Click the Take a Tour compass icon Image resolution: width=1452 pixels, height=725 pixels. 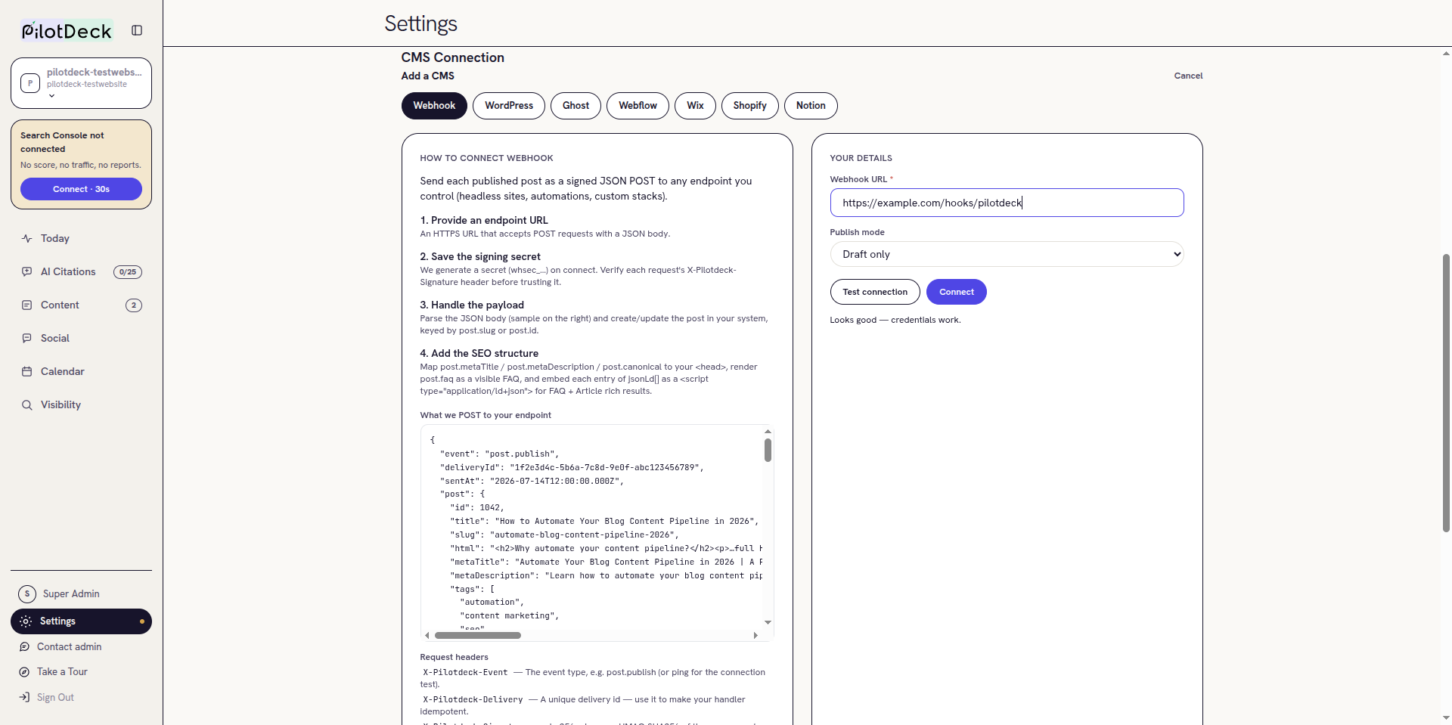24,671
